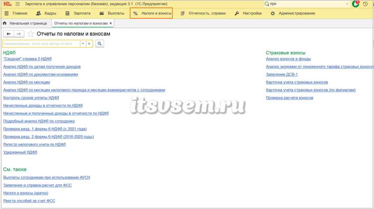Clear the global search field text
The width and height of the screenshot is (374, 209).
click(347, 4)
